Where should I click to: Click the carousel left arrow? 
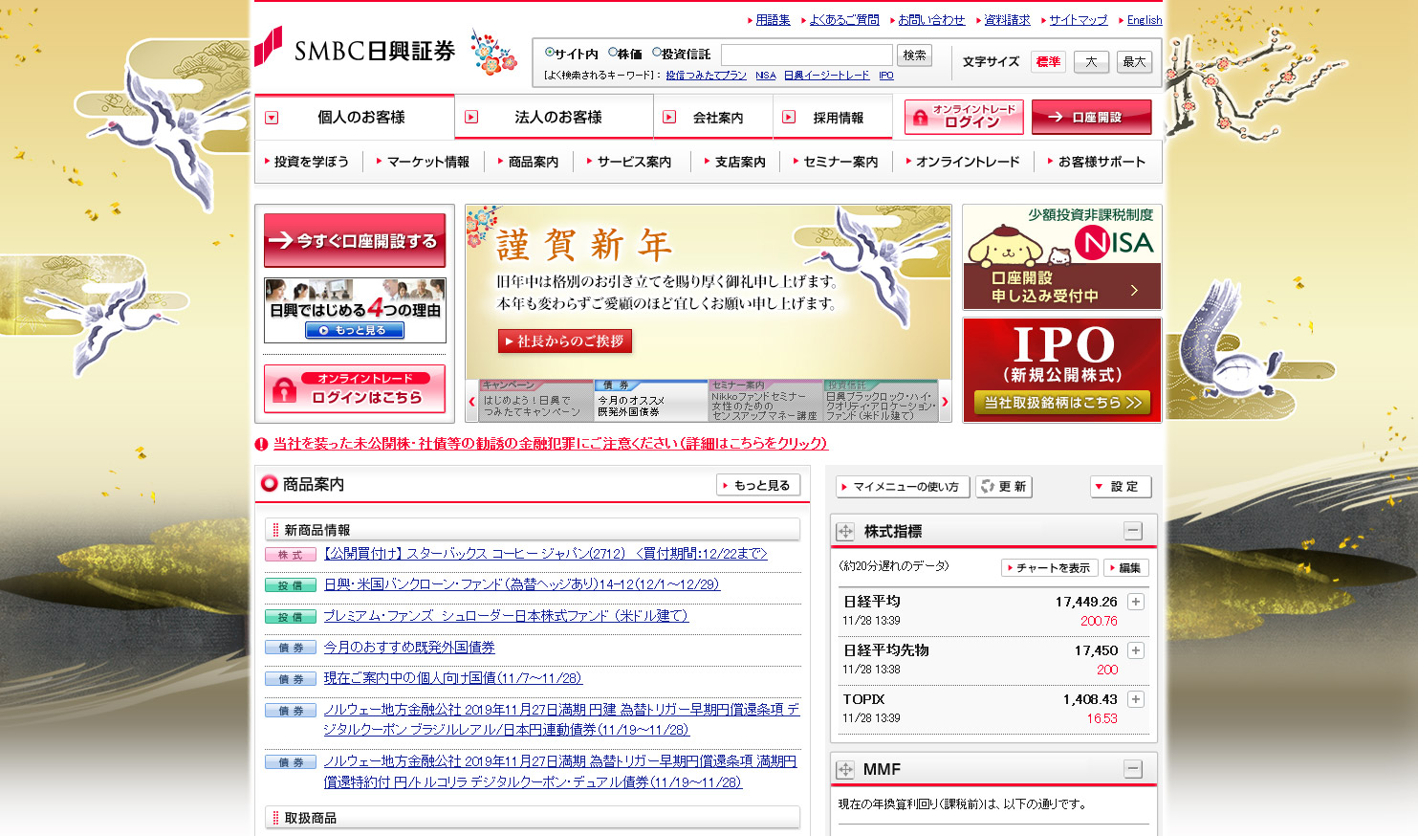tap(471, 402)
